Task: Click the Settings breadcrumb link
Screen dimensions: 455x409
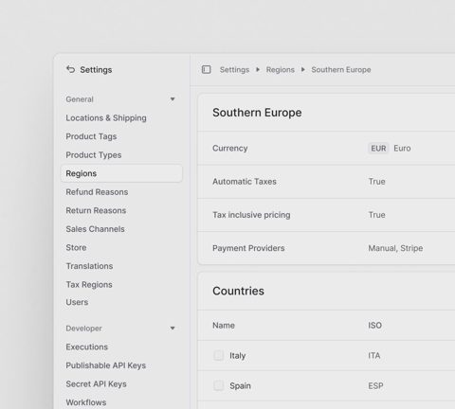Action: pyautogui.click(x=234, y=70)
